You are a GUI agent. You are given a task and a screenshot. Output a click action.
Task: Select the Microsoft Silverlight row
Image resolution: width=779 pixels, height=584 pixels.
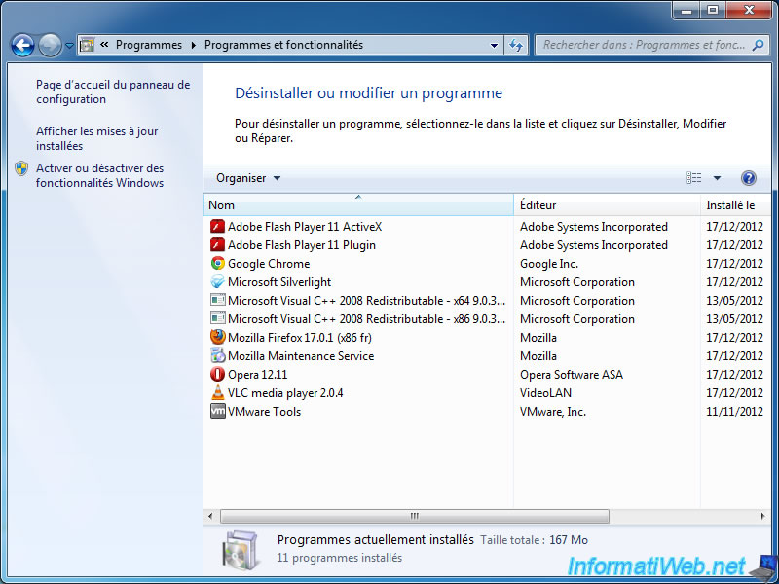pyautogui.click(x=487, y=282)
